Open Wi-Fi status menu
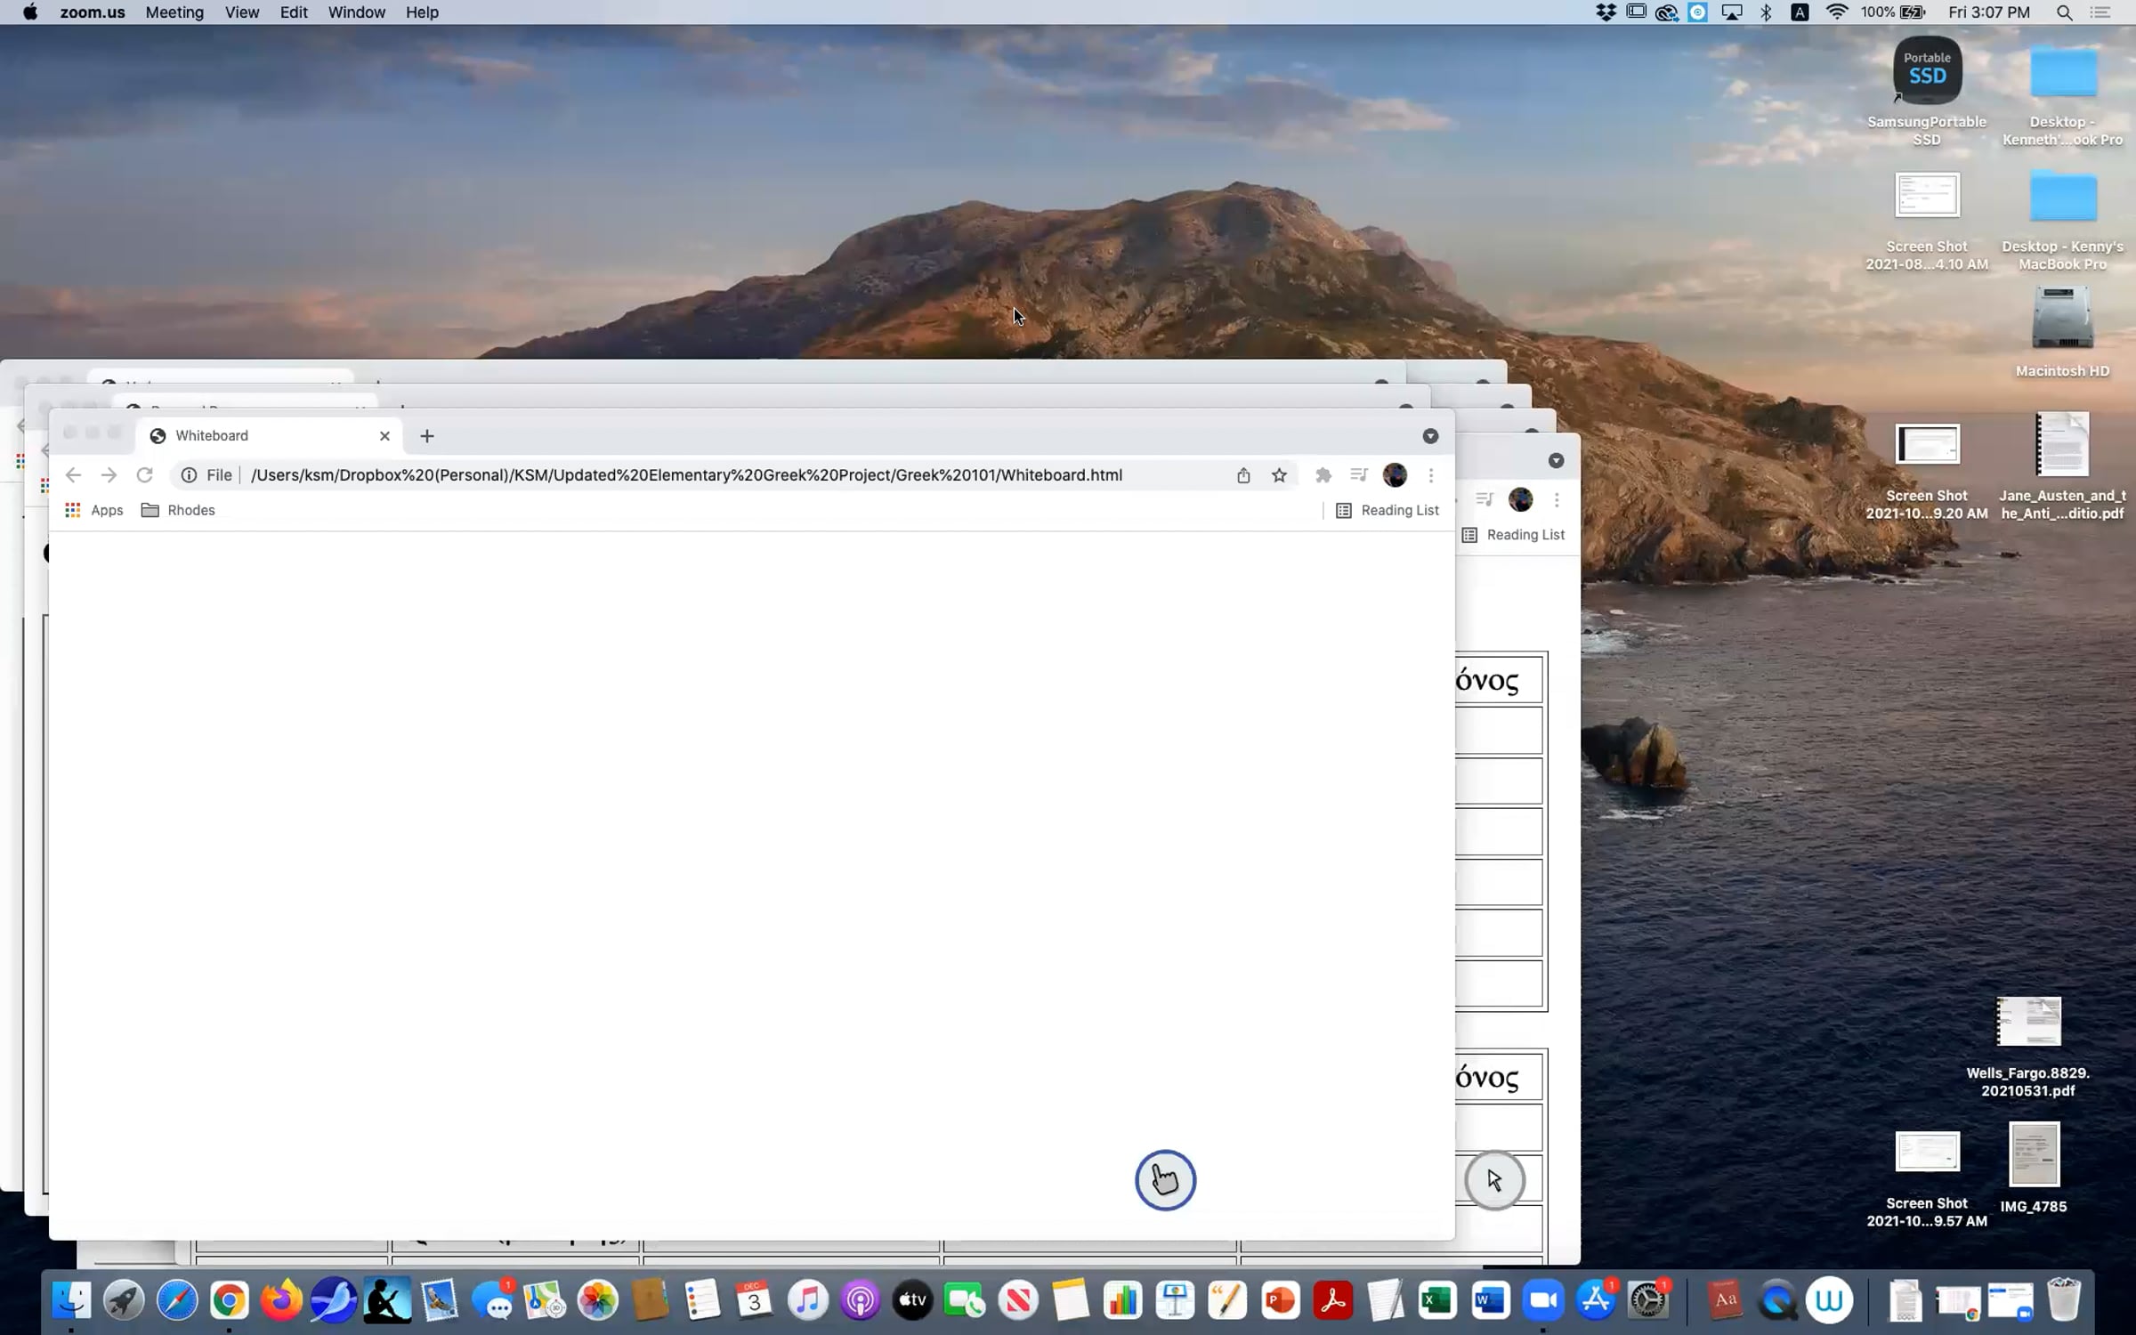2136x1335 pixels. click(x=1835, y=12)
